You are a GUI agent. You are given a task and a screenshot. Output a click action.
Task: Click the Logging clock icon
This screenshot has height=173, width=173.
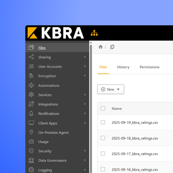click(x=31, y=170)
